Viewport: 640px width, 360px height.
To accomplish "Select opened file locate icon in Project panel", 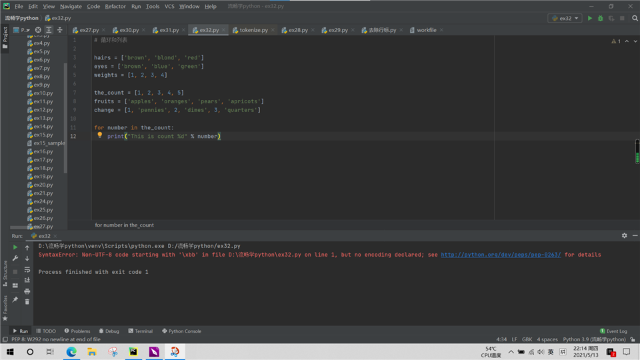I will pos(38,30).
